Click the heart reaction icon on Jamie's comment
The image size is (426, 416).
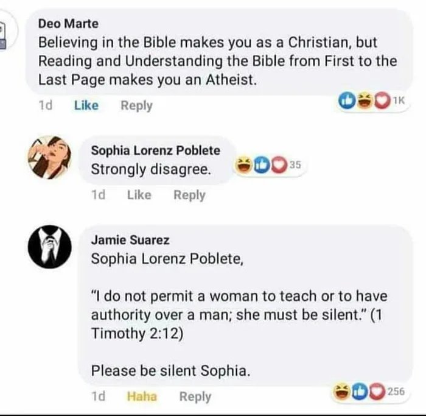377,392
